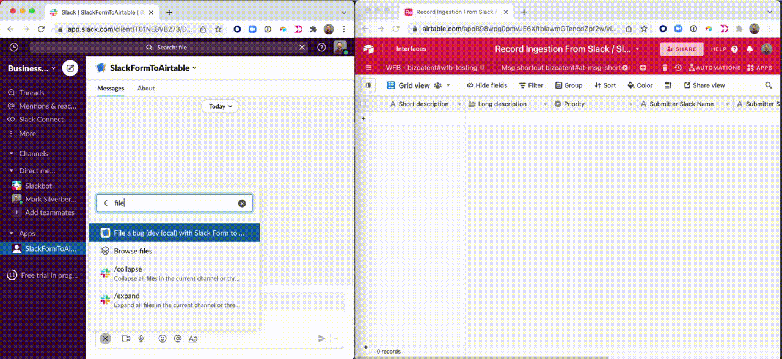Open Airtable APPS panel
This screenshot has width=782, height=359.
click(759, 68)
